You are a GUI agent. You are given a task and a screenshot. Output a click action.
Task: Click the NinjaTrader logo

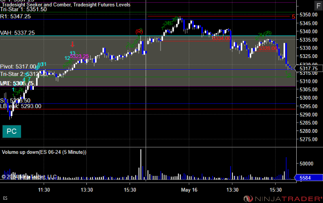283,199
